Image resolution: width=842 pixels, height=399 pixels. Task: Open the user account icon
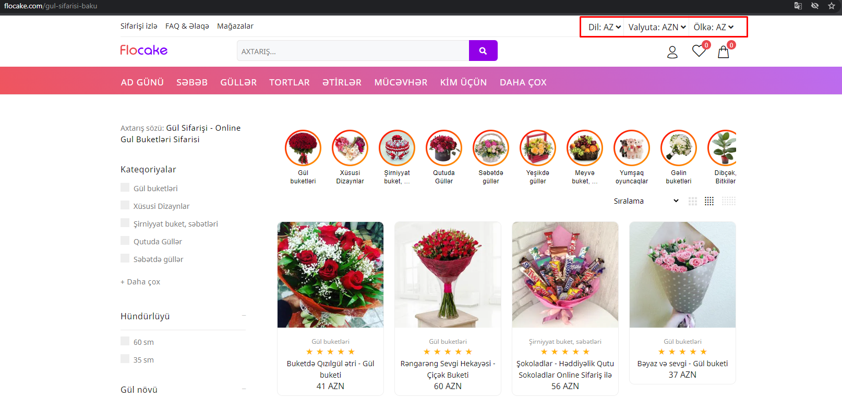point(672,52)
